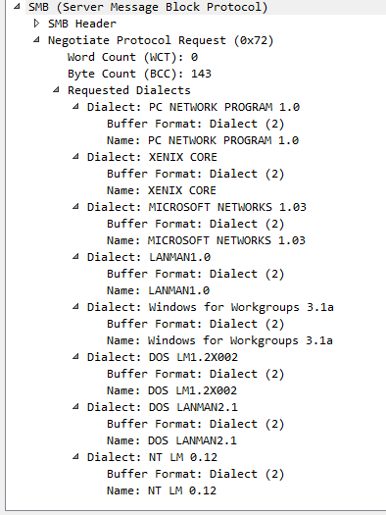
Task: Select Dialect: PC NETWORK PROGRAM 1.0 row
Action: click(x=194, y=107)
